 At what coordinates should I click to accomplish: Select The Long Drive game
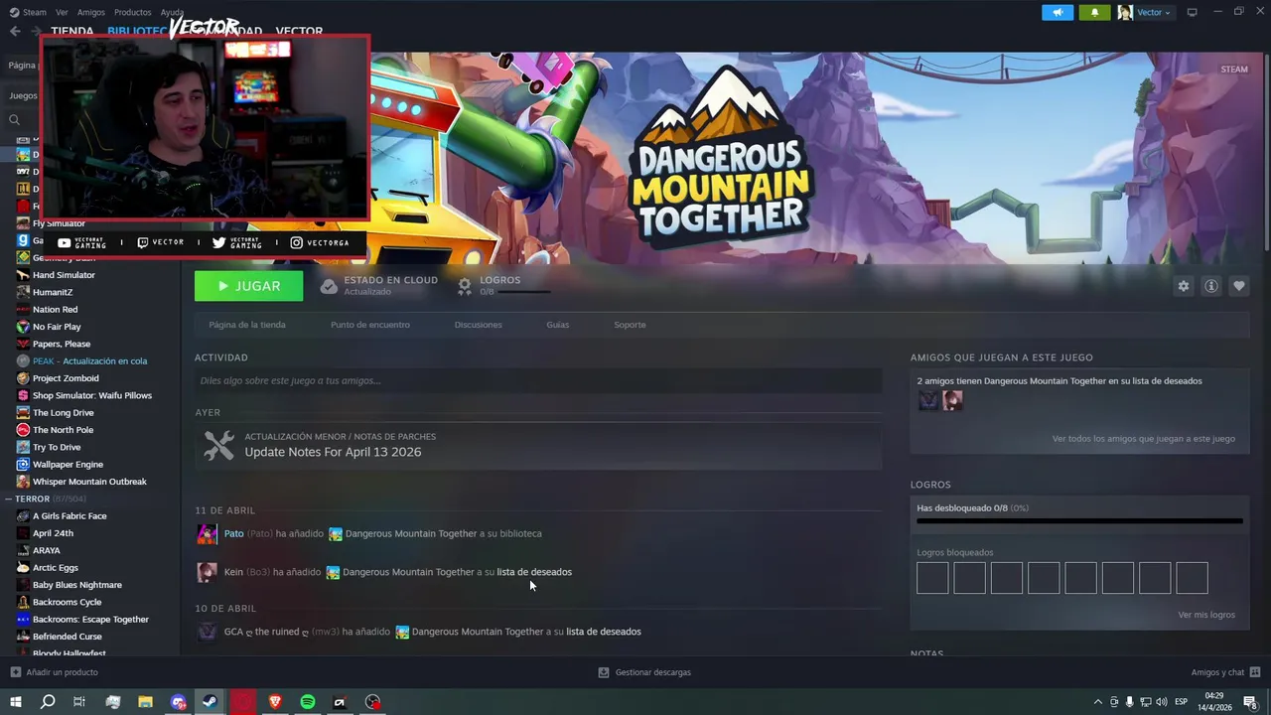pyautogui.click(x=64, y=412)
